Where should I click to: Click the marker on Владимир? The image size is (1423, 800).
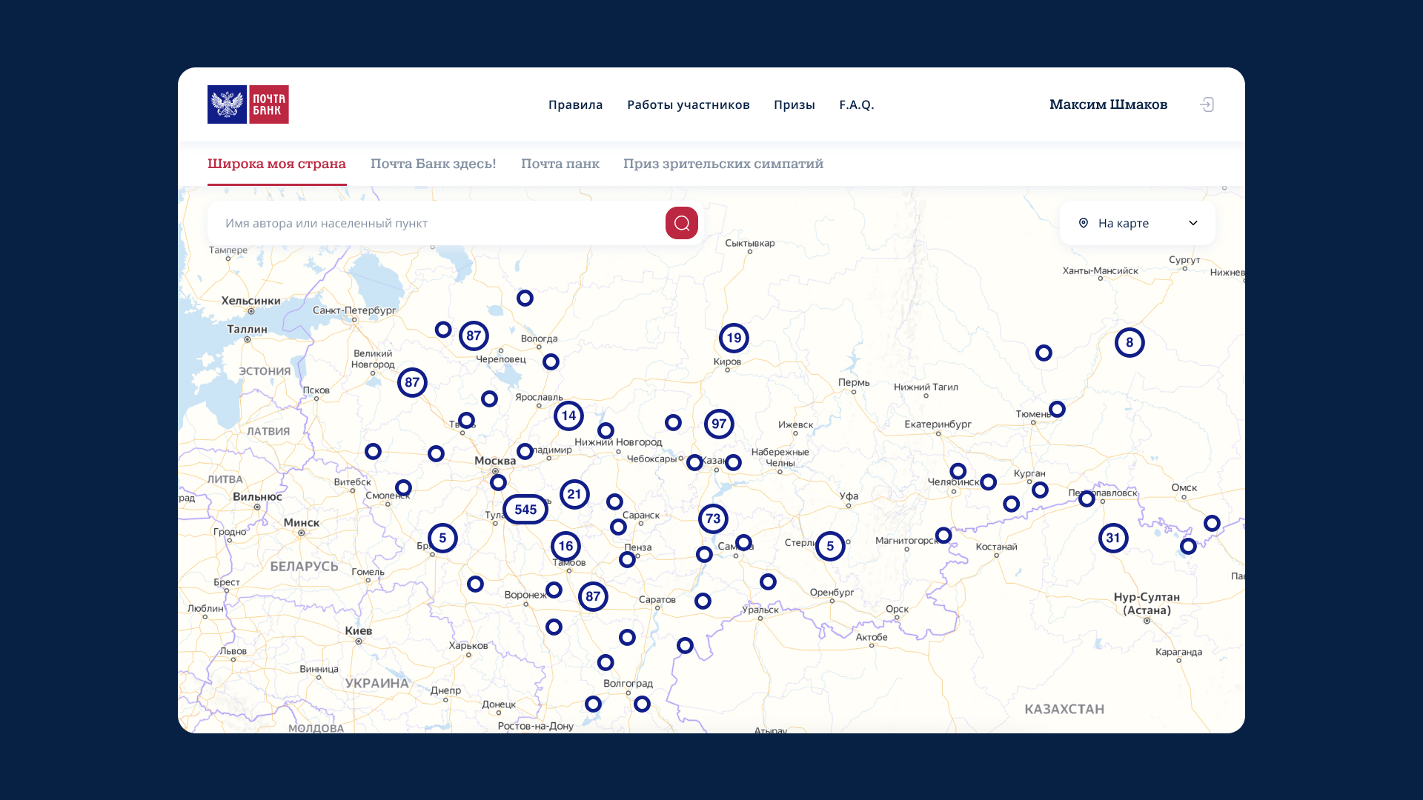(x=525, y=451)
